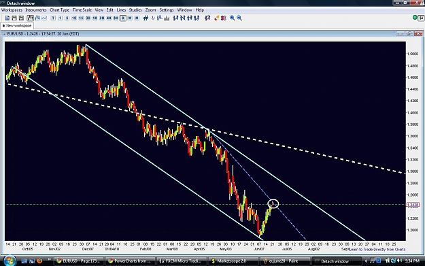Zoom out with the minus magnifier
This screenshot has width=425, height=266.
(x=239, y=18)
